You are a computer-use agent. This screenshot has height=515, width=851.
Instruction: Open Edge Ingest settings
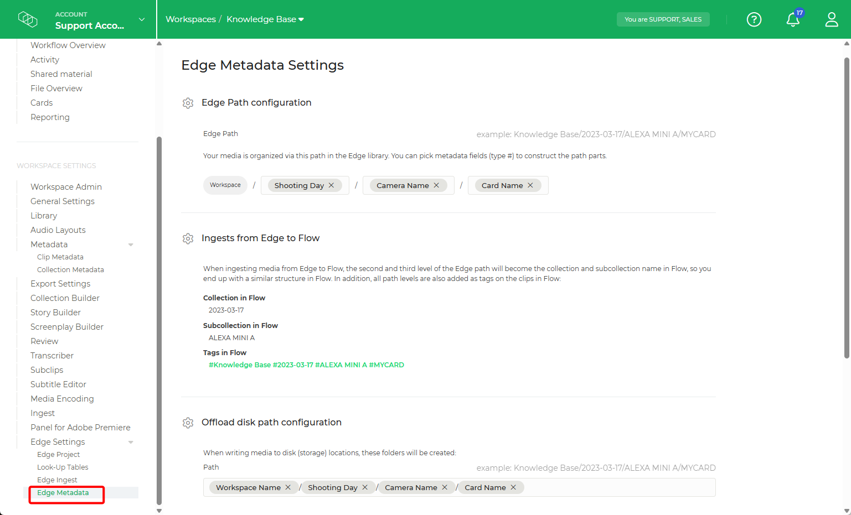coord(57,480)
